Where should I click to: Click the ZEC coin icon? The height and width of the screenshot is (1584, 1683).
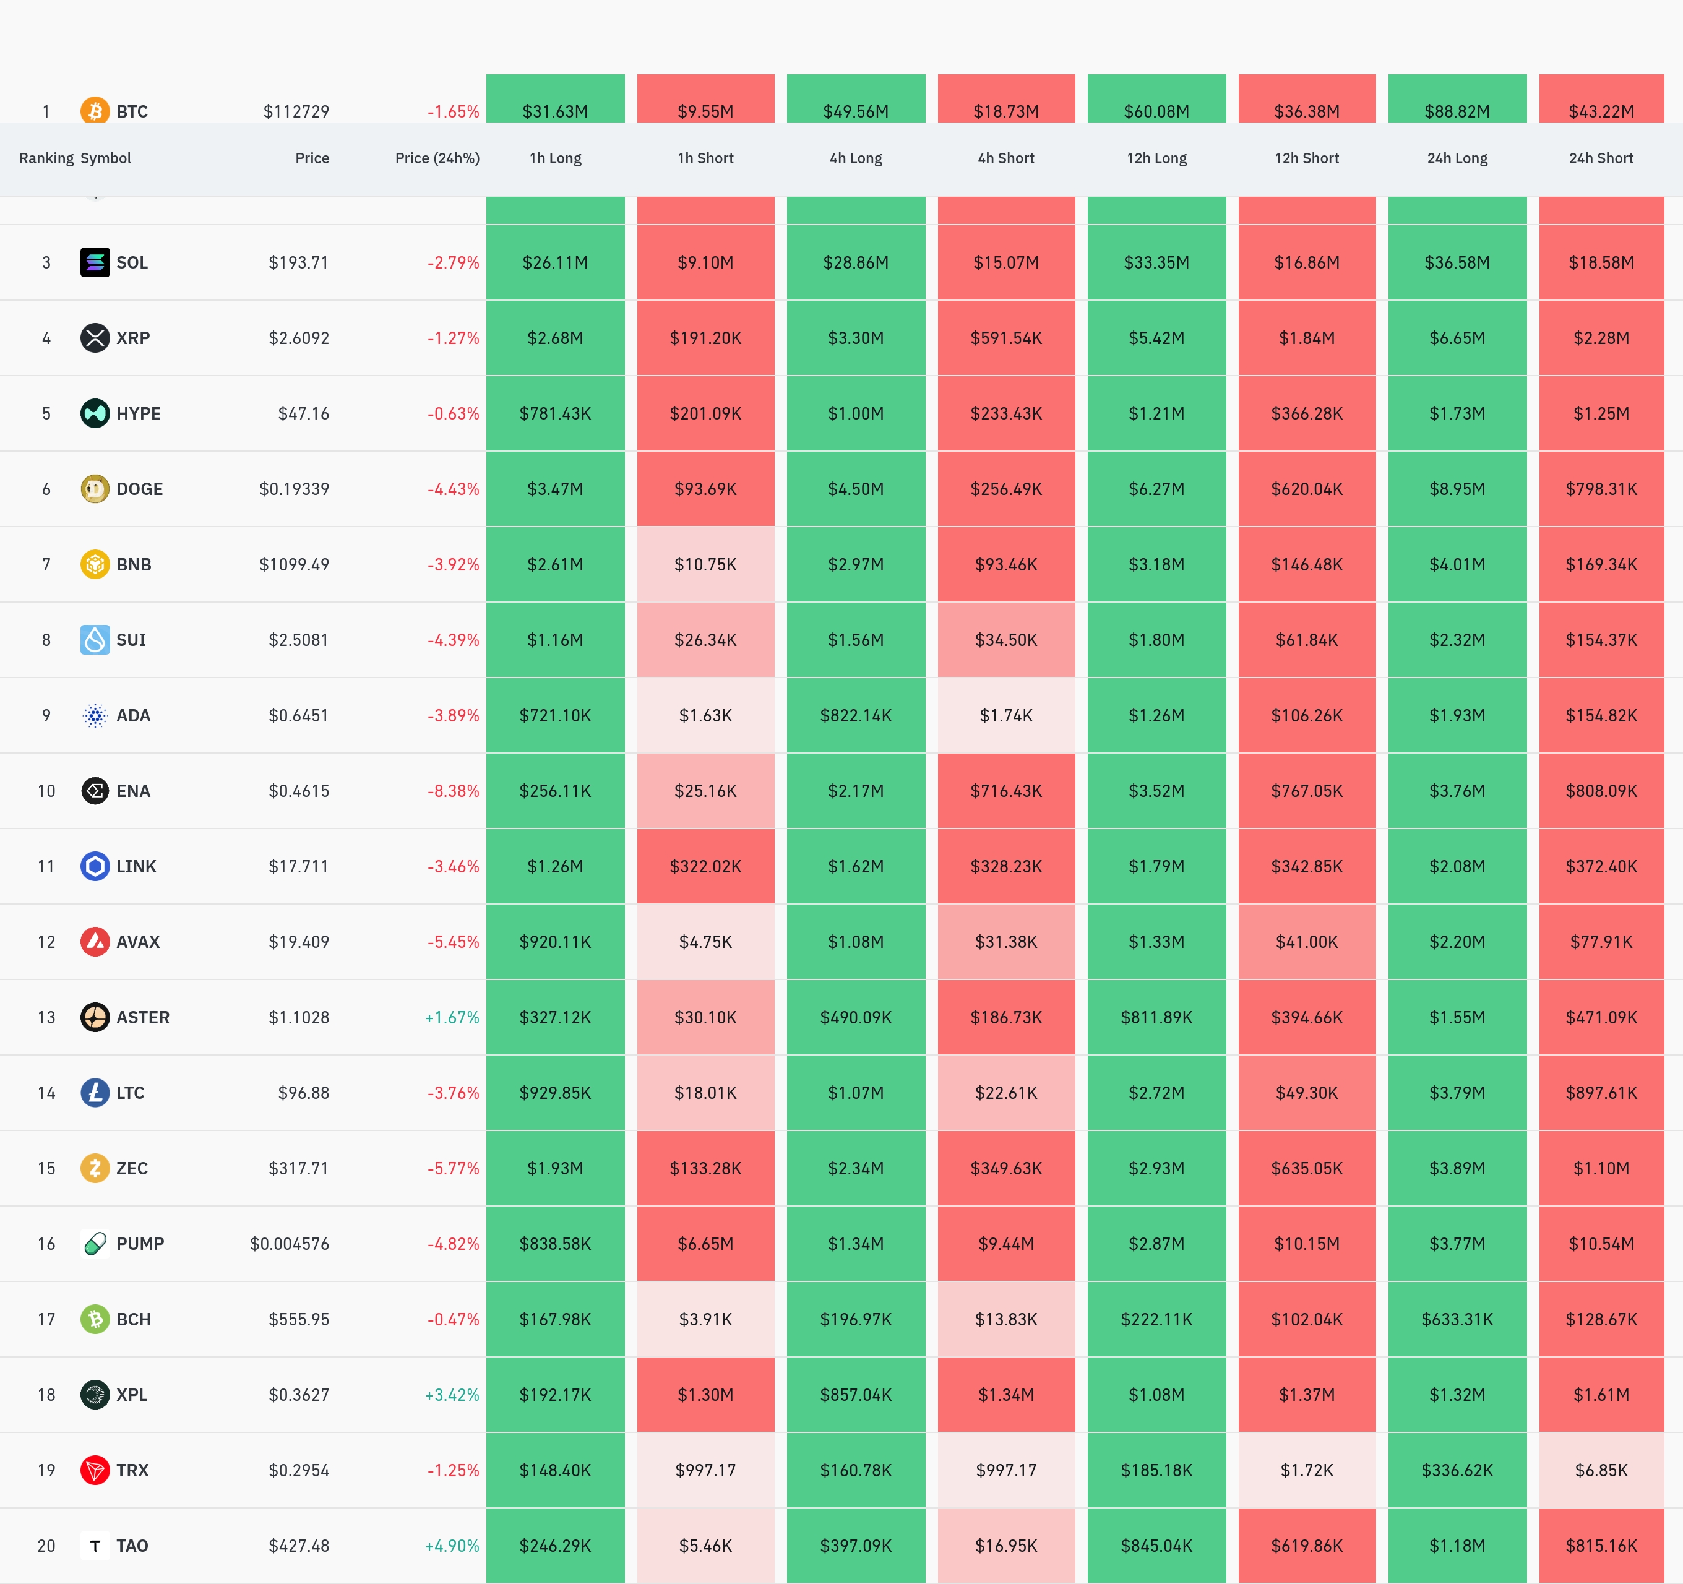pos(95,1168)
